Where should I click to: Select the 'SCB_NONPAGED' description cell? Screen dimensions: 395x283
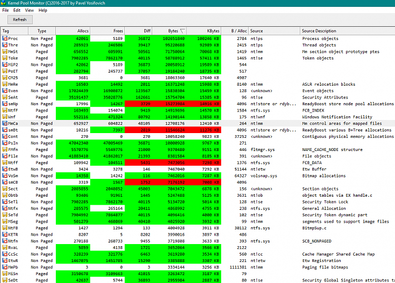(x=317, y=241)
